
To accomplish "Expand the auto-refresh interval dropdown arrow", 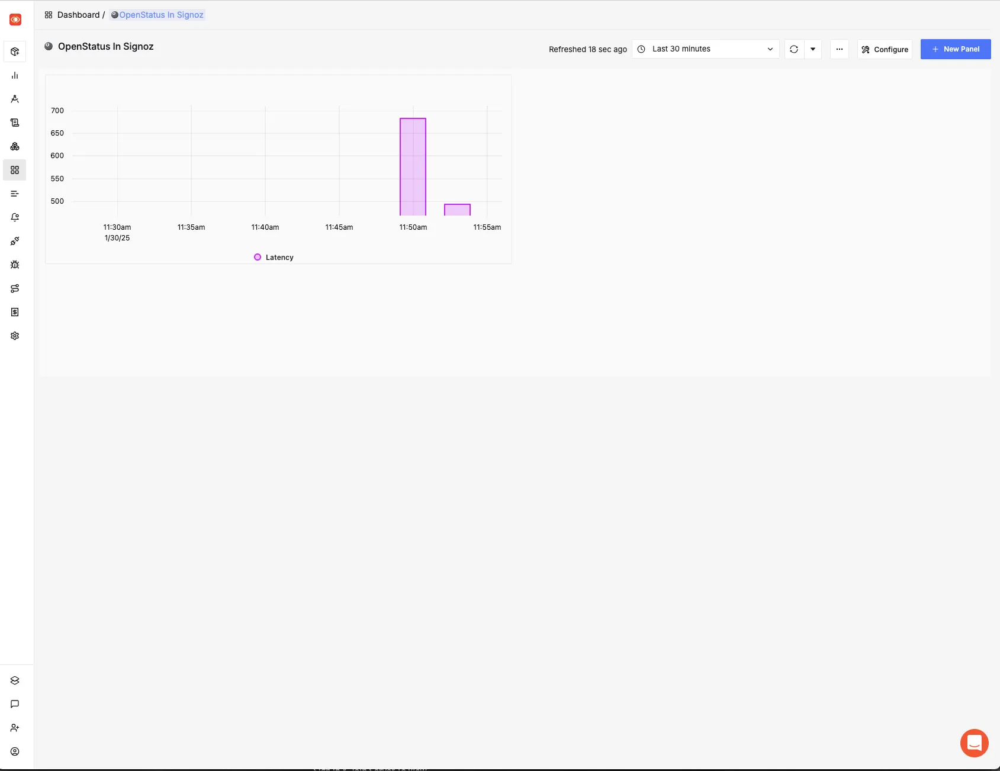I will point(813,49).
